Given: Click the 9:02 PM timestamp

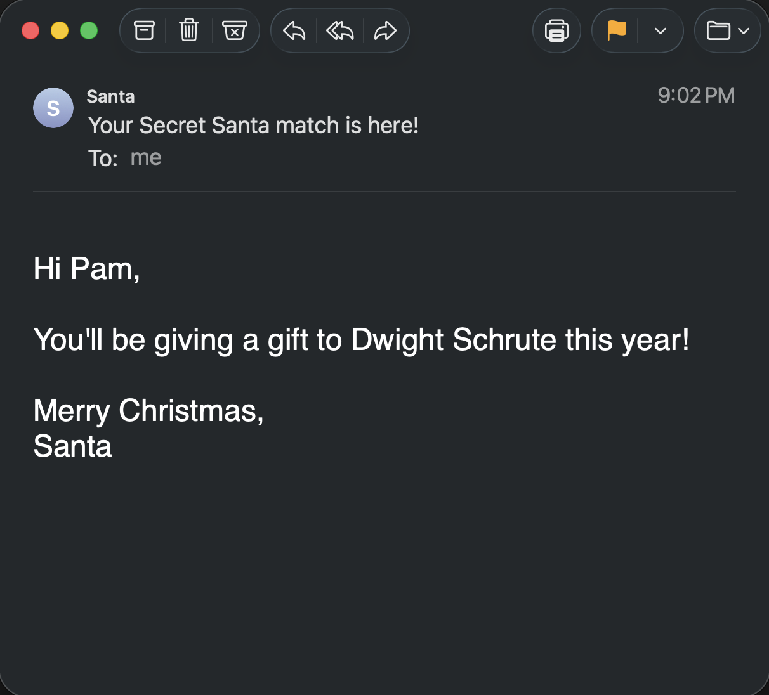Looking at the screenshot, I should (x=696, y=95).
